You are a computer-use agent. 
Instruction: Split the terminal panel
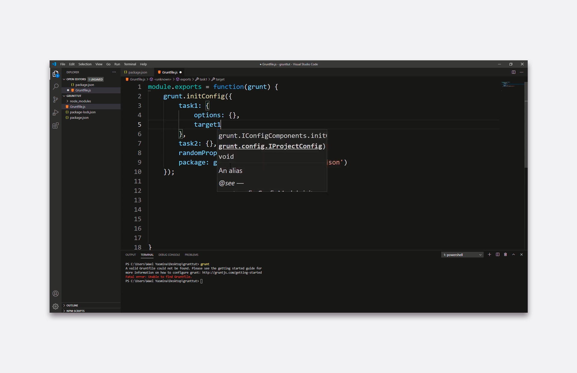coord(498,254)
